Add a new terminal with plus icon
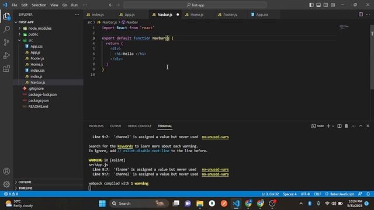 click(328, 126)
